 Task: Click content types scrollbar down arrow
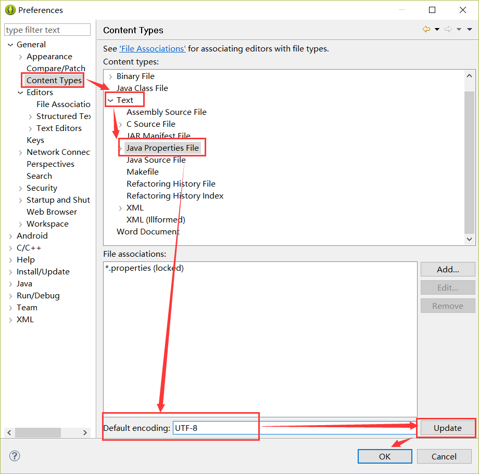tap(470, 240)
